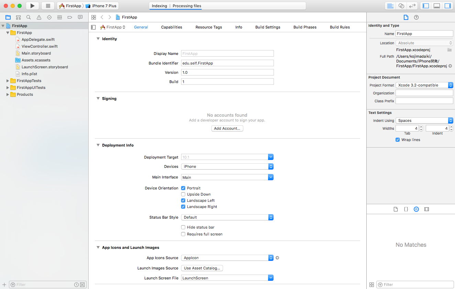Toggle the project and targets list sidebar

(x=93, y=27)
